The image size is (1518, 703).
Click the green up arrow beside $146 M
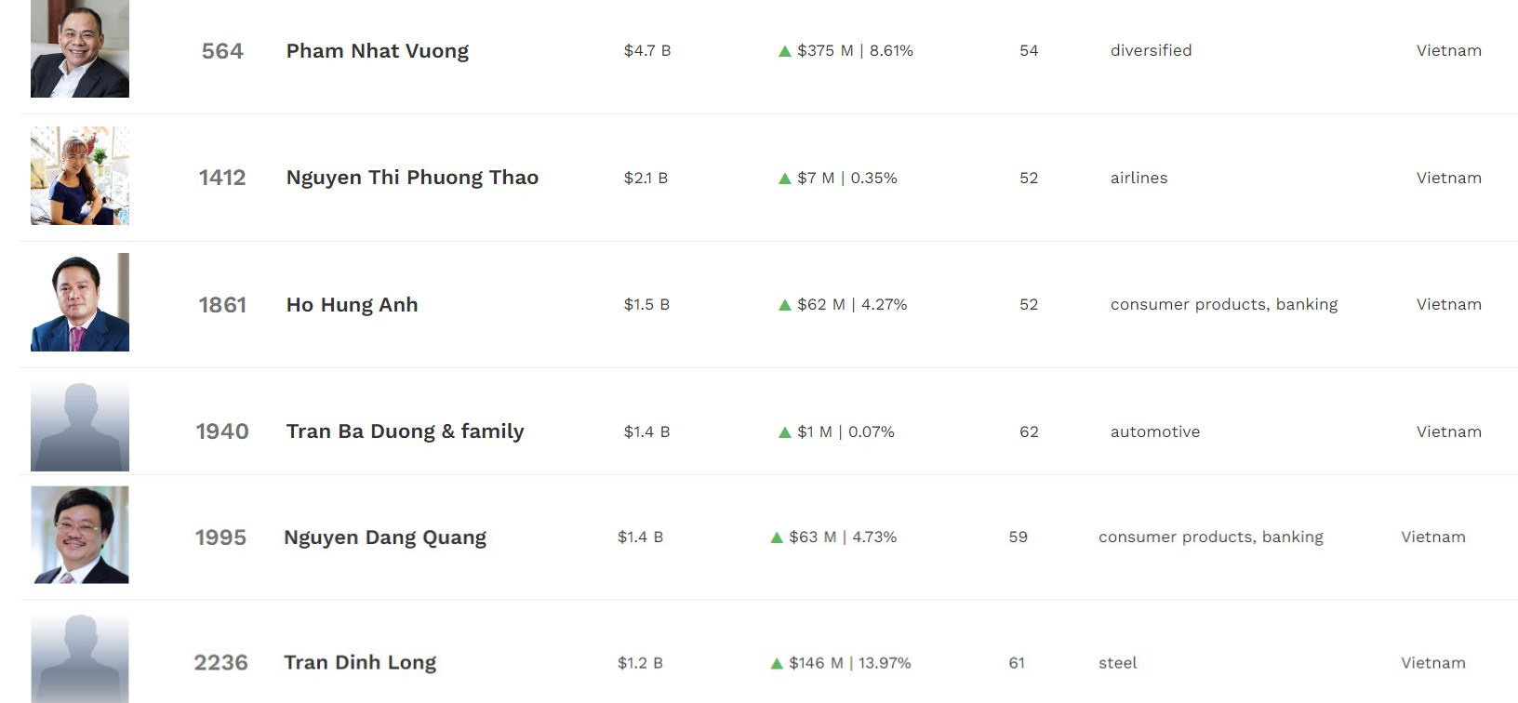pyautogui.click(x=777, y=664)
